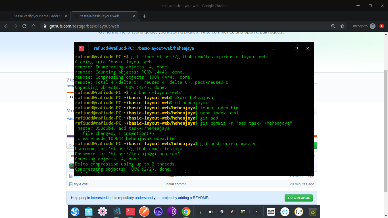Close the terminal window
Viewport: 388px width, 218px height.
click(308, 48)
